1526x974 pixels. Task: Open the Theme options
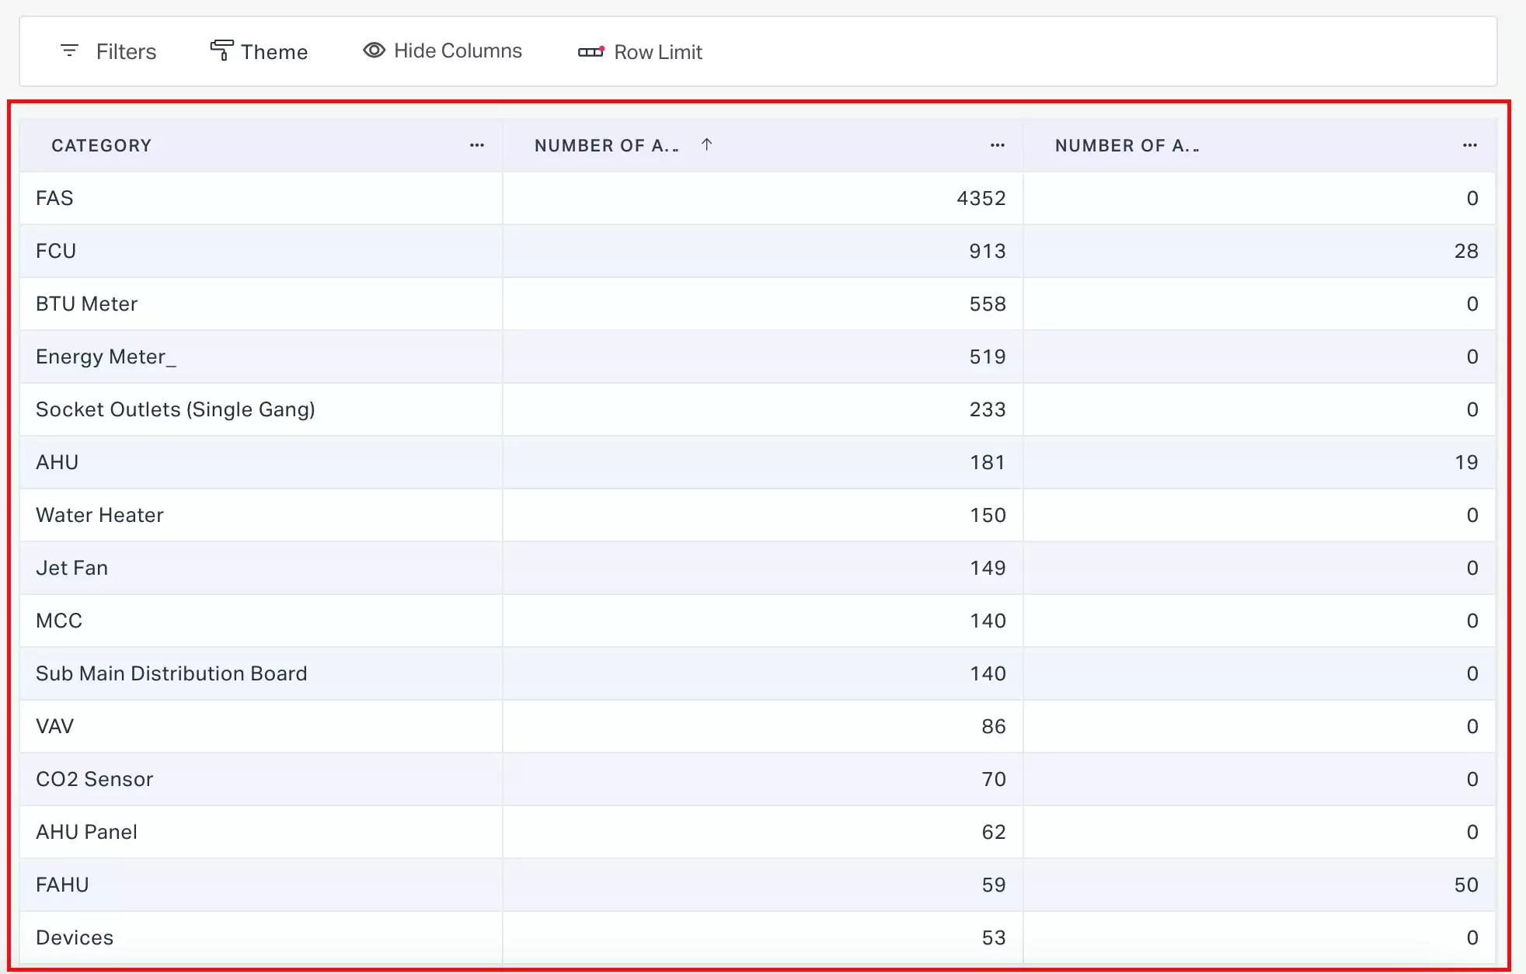(273, 52)
